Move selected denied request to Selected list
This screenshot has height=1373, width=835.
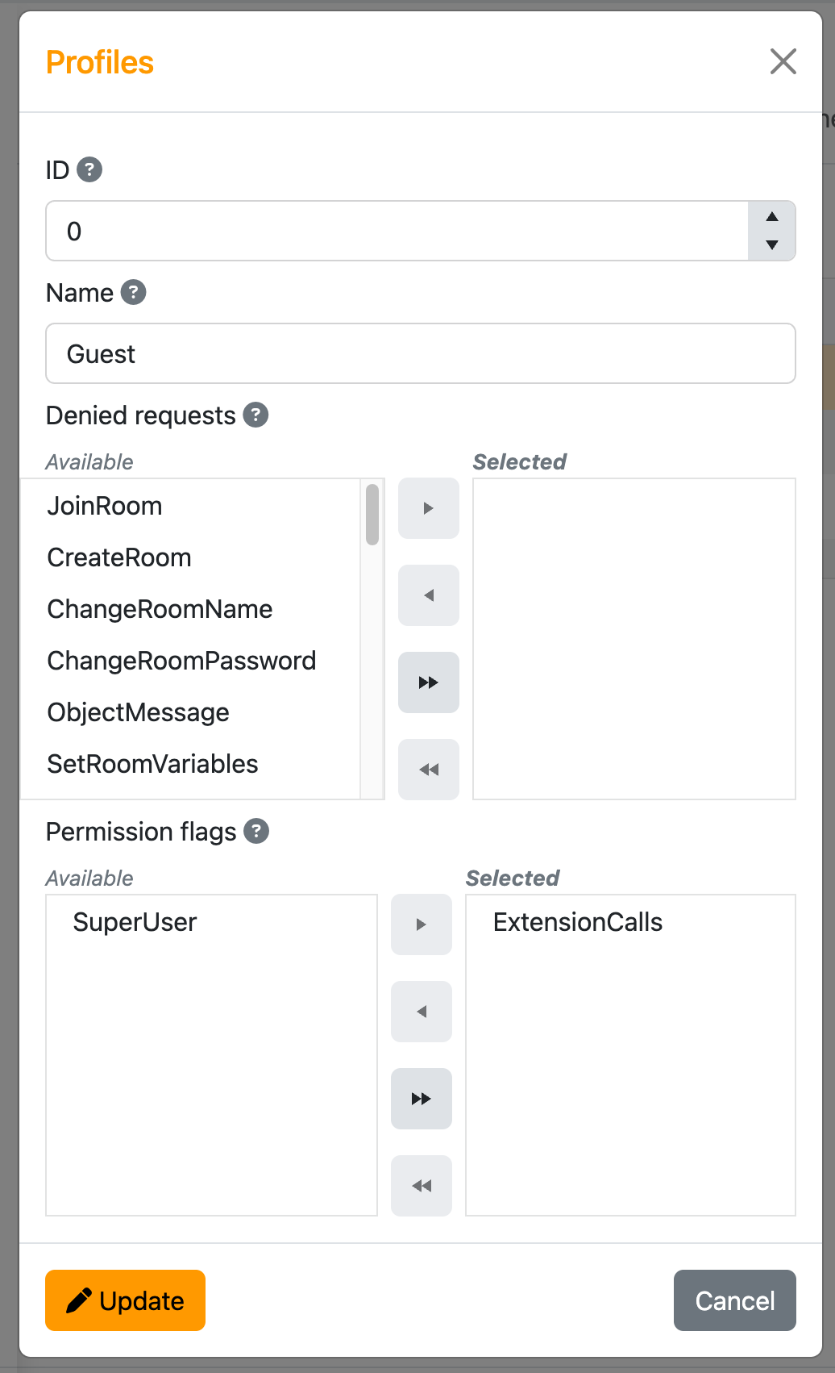pos(429,508)
